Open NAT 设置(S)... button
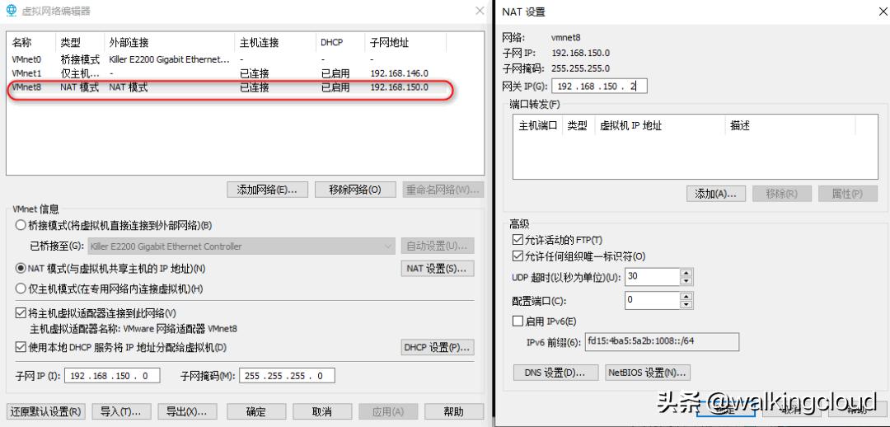This screenshot has width=890, height=427. [437, 268]
